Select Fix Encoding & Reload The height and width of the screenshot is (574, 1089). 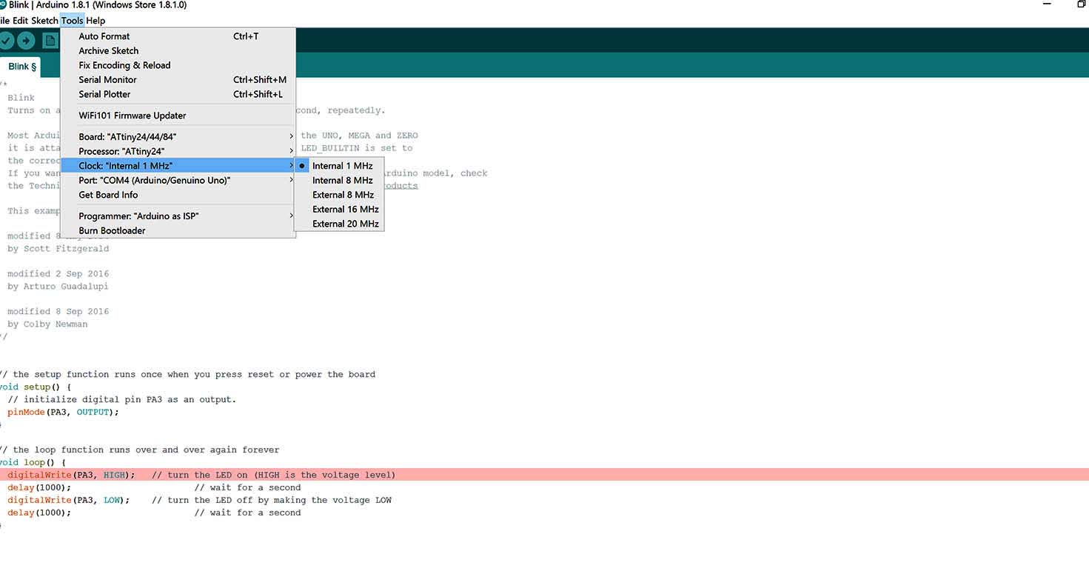click(178, 65)
